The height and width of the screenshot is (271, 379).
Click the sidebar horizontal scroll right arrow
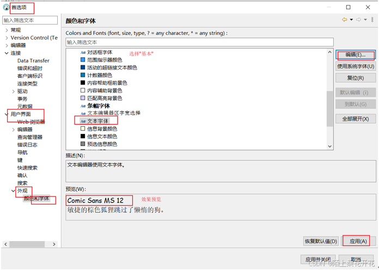[54, 244]
